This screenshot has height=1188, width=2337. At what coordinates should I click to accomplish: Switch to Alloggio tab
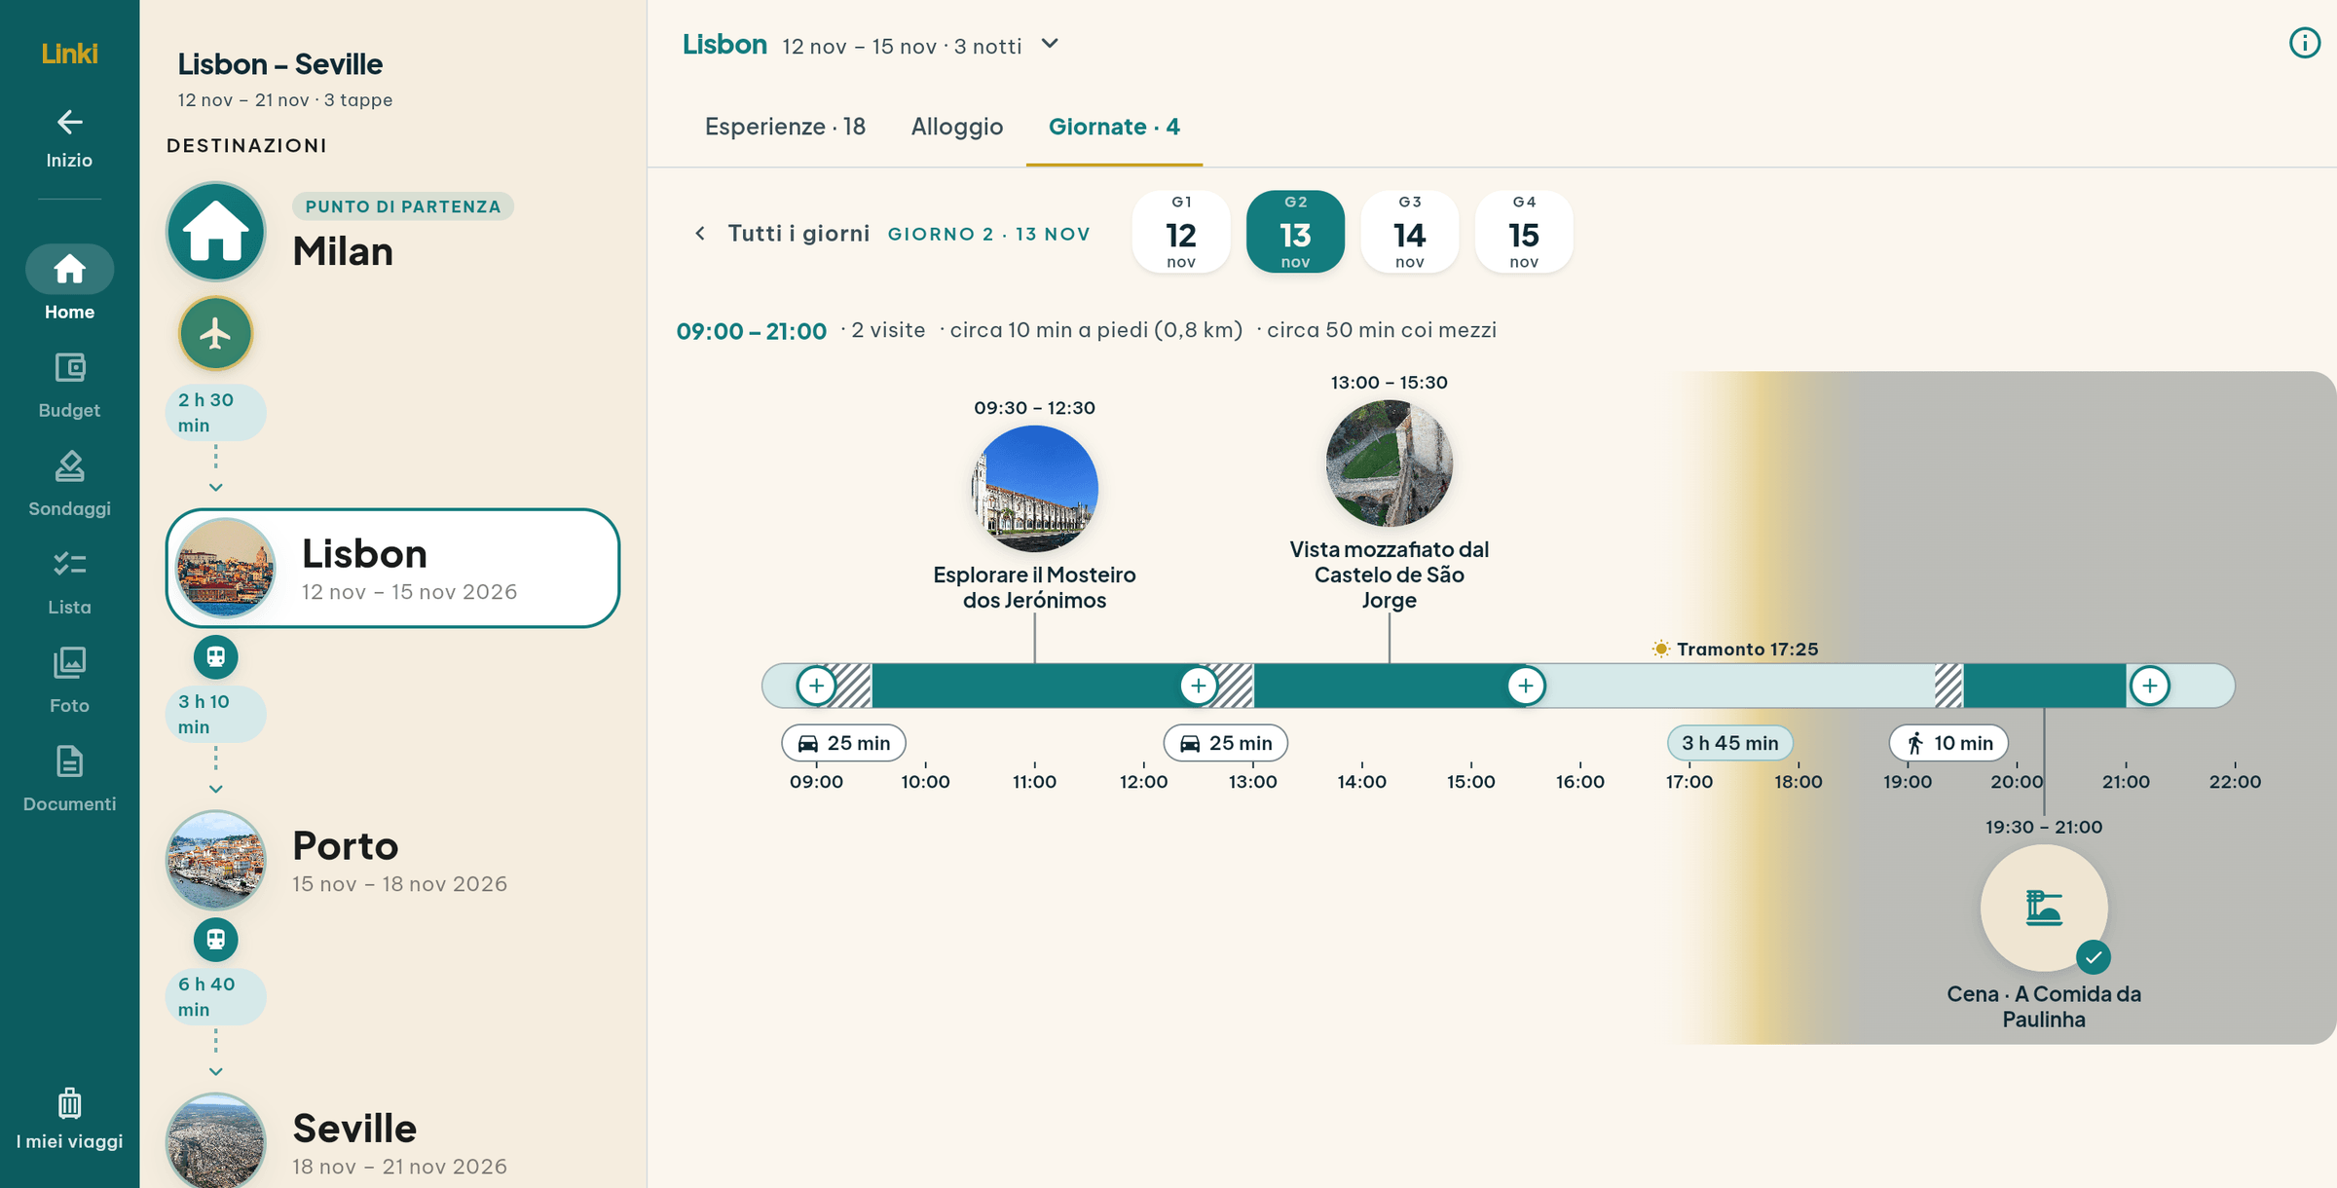[956, 127]
